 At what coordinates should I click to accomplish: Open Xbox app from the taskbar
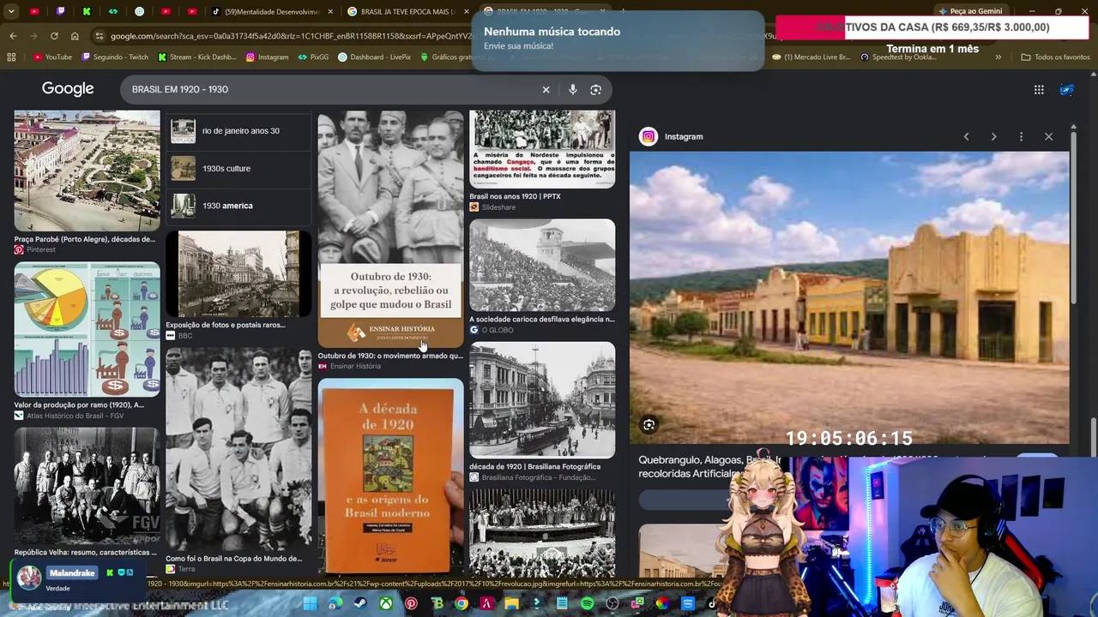[x=386, y=604]
